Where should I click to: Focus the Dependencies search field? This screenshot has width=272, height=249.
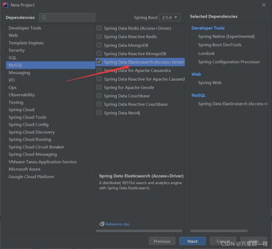[67, 17]
